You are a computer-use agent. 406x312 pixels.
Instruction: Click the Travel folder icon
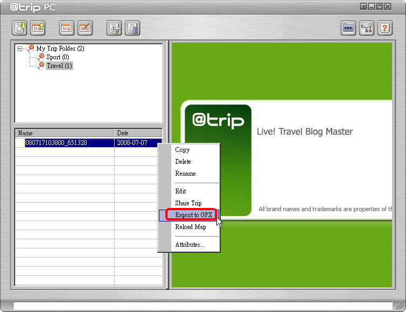tap(40, 66)
